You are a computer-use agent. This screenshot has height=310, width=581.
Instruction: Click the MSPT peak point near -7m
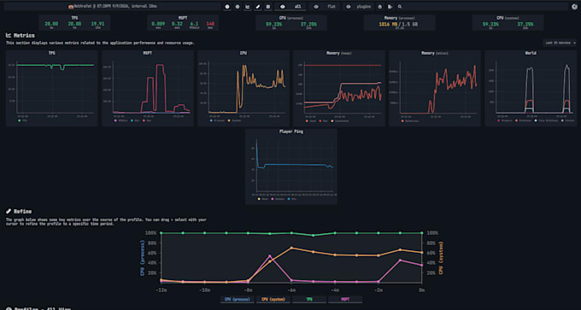point(270,256)
